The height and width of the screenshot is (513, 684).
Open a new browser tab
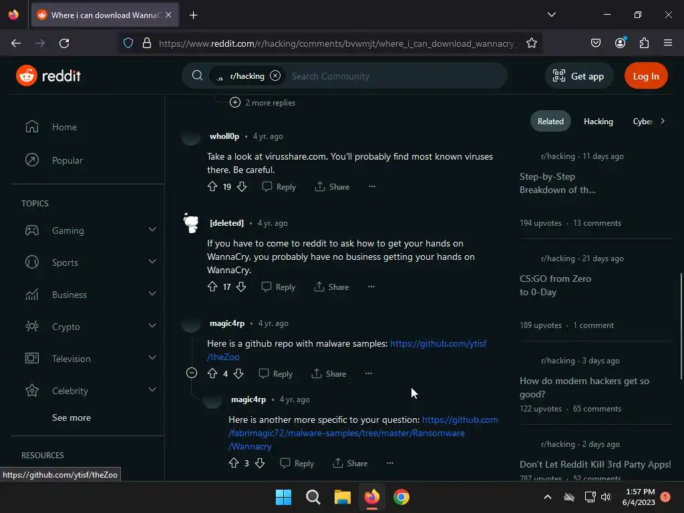193,15
